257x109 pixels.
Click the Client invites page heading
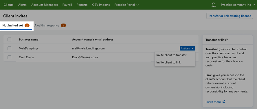(x=15, y=16)
